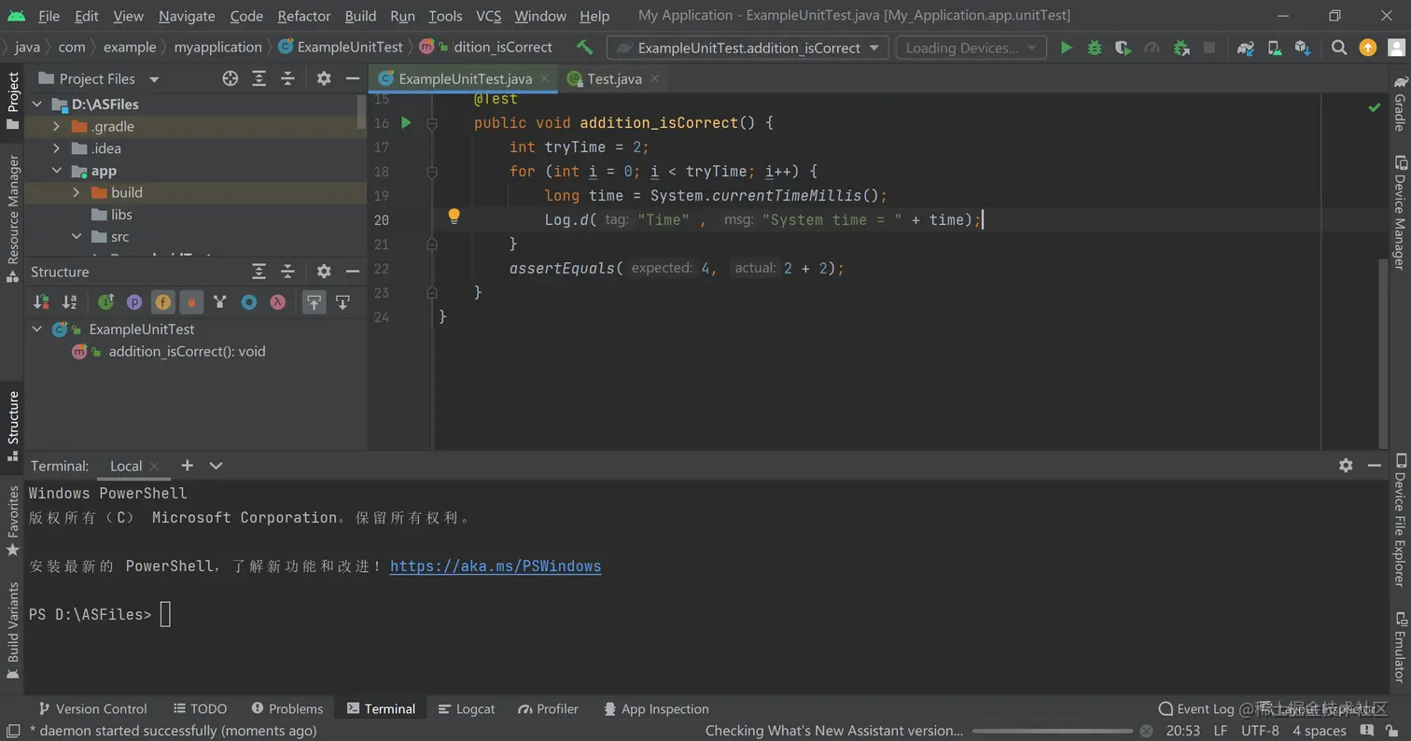Toggle Show Properties purple p icon
Image resolution: width=1411 pixels, height=741 pixels.
(134, 301)
